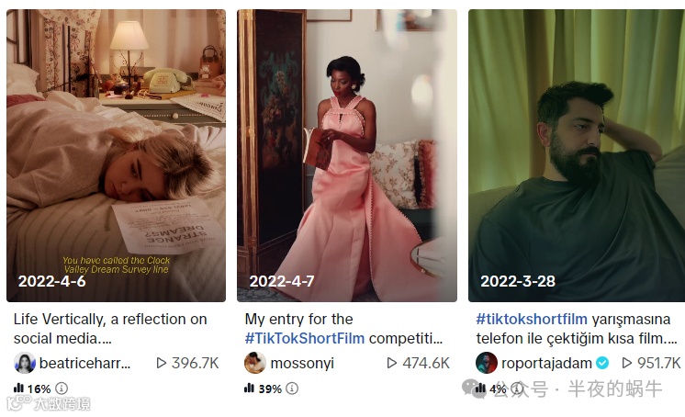Open roportajadam's profile avatar

(487, 363)
